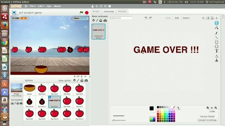Open the Tips menu item
Image resolution: width=225 pixels, height=126 pixels.
coord(49,6)
